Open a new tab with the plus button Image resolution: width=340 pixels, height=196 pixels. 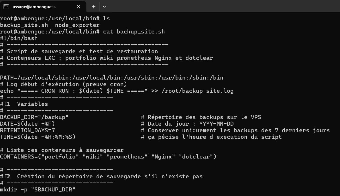click(x=93, y=7)
